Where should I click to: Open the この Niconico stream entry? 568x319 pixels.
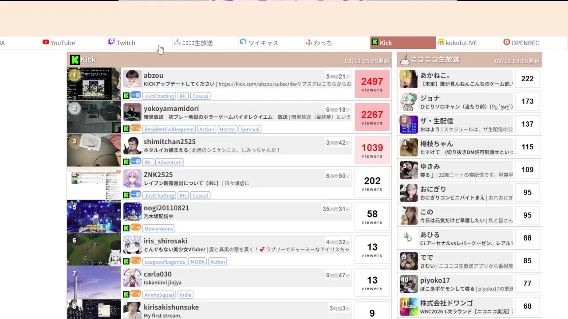[x=469, y=215]
